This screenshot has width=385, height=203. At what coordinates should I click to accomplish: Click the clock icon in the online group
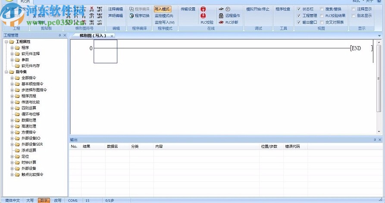[x=228, y=9]
